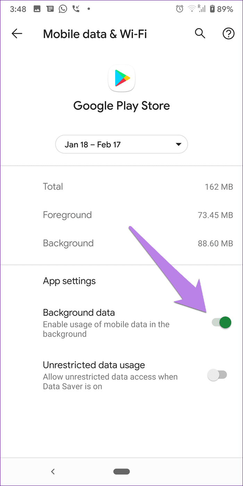Tap the Background data setting label
243x486 pixels.
79,312
